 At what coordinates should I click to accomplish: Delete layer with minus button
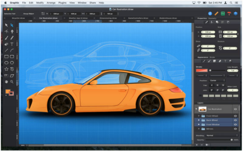(202, 145)
